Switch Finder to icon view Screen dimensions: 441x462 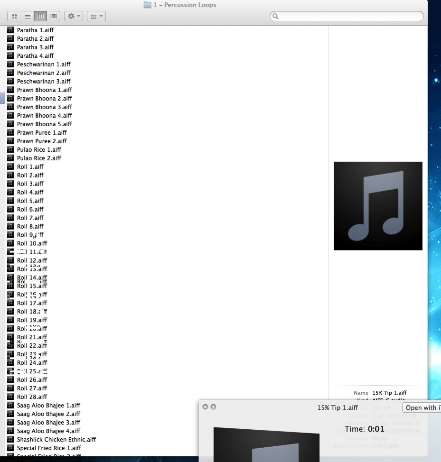pos(14,16)
